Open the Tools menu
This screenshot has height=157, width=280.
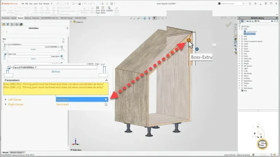click(x=40, y=4)
